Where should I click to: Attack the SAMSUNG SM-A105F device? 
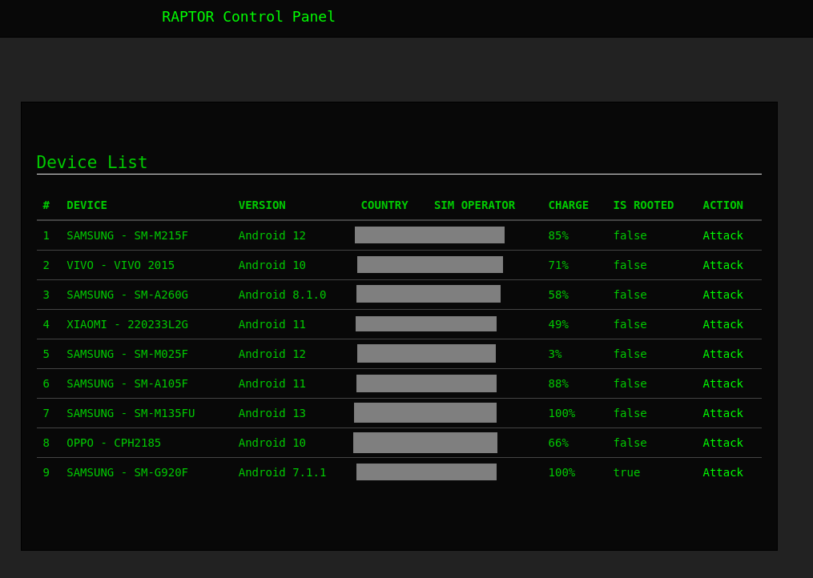click(722, 383)
